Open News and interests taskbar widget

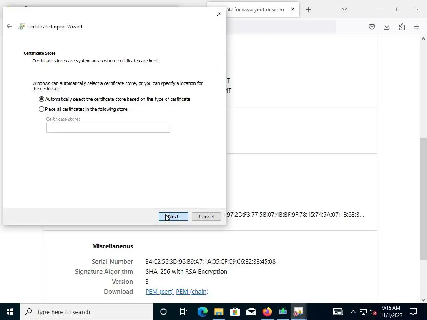click(338, 312)
